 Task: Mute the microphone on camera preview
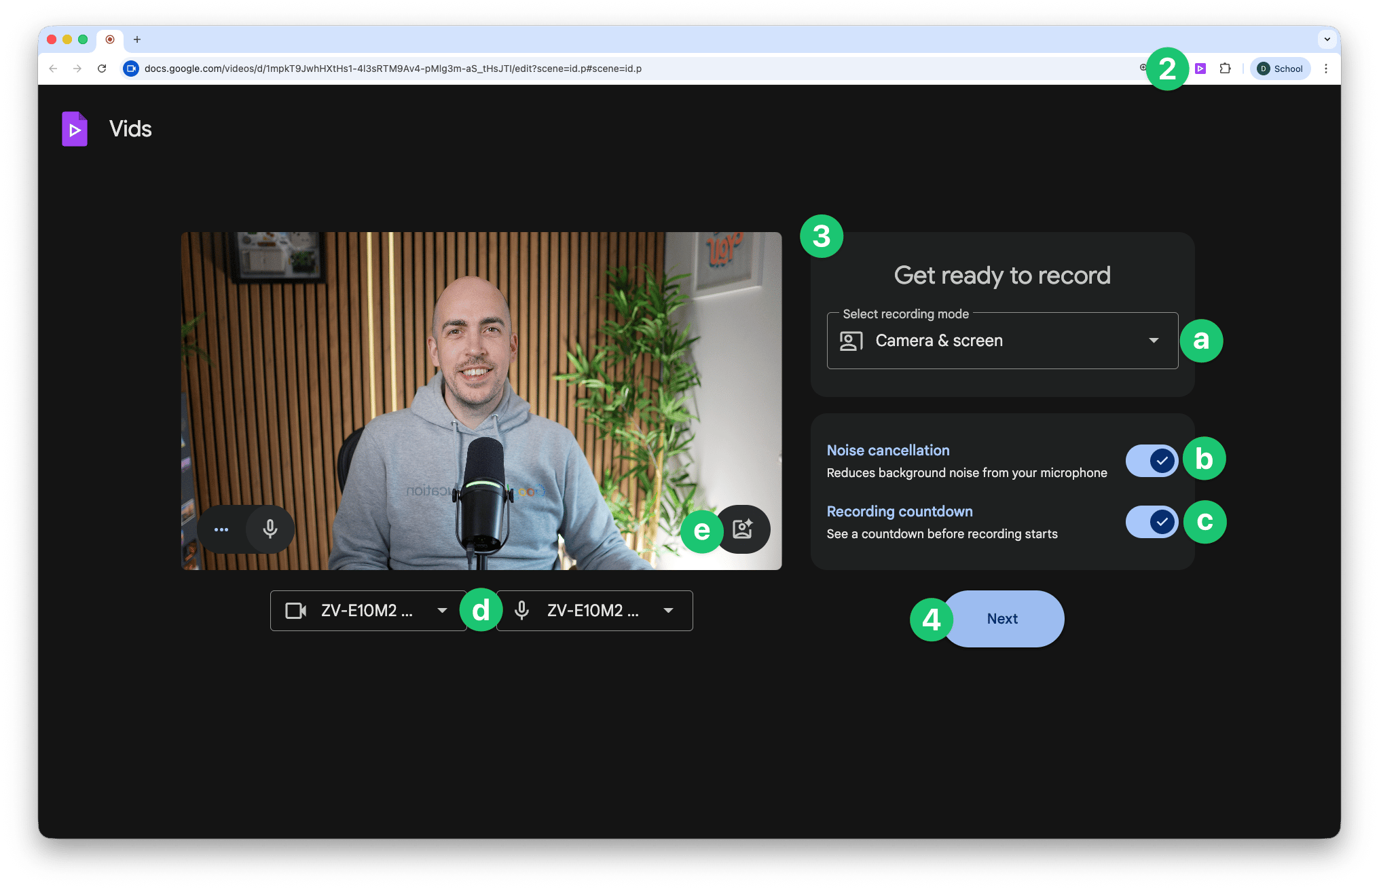pos(270,529)
